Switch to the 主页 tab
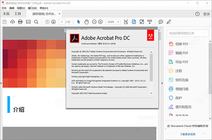The height and width of the screenshot is (140, 212). coord(6,14)
